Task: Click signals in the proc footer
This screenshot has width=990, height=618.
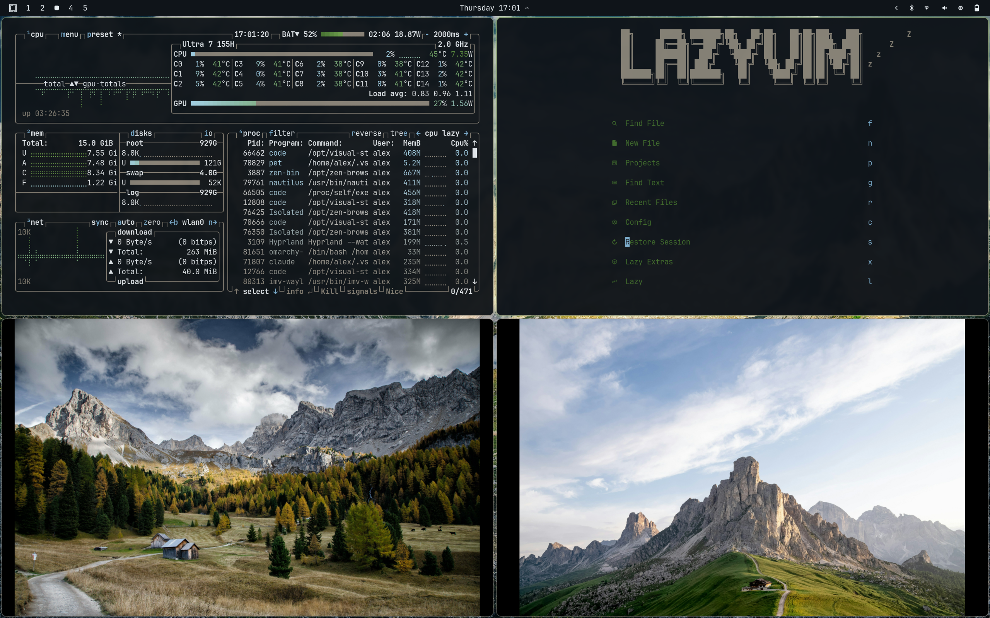Action: point(362,291)
